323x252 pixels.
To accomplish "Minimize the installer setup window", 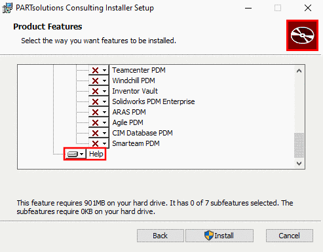I will click(248, 9).
